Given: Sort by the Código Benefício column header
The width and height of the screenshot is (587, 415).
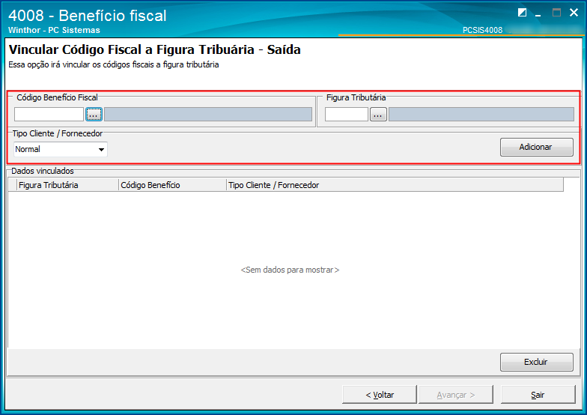Looking at the screenshot, I should click(172, 185).
